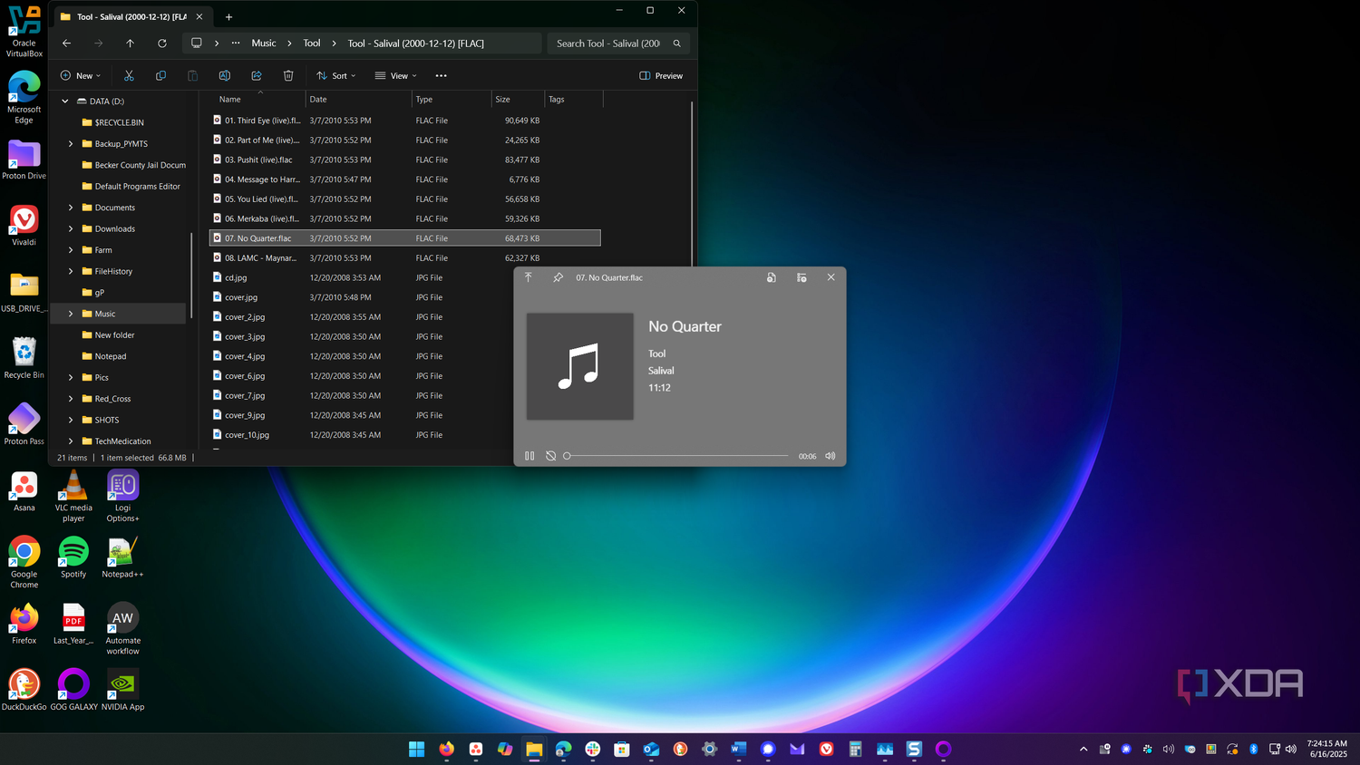Image resolution: width=1360 pixels, height=765 pixels.
Task: Open the View dropdown menu
Action: pyautogui.click(x=396, y=76)
